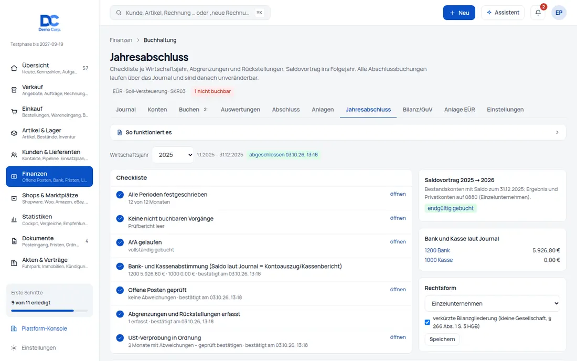
Task: Open the 1200 Bank account link
Action: 437,250
